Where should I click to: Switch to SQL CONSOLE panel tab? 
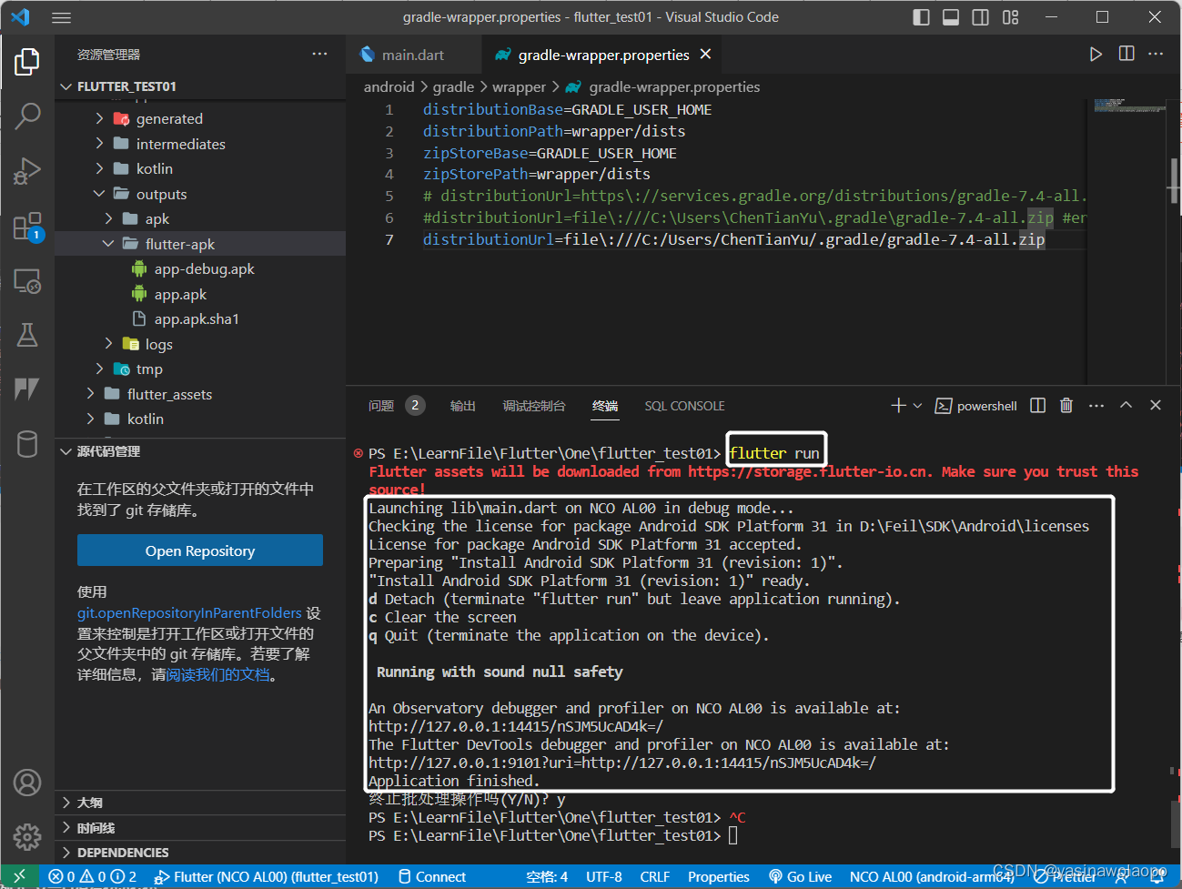coord(684,406)
